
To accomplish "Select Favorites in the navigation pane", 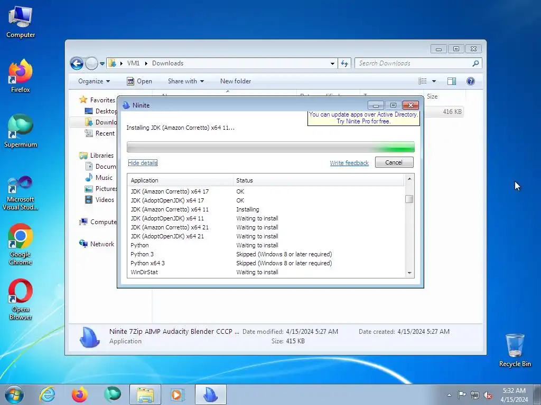I will [x=98, y=100].
